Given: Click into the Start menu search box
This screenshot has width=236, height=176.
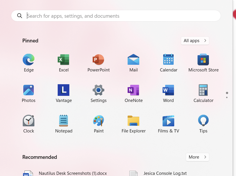Looking at the screenshot, I should coord(116,16).
